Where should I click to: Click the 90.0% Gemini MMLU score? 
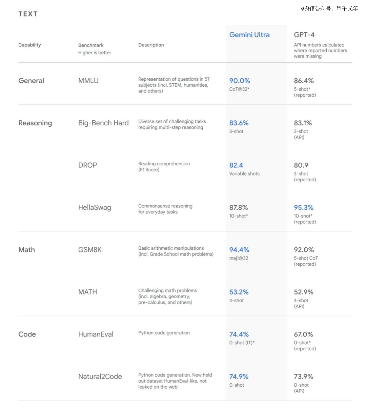(x=240, y=81)
